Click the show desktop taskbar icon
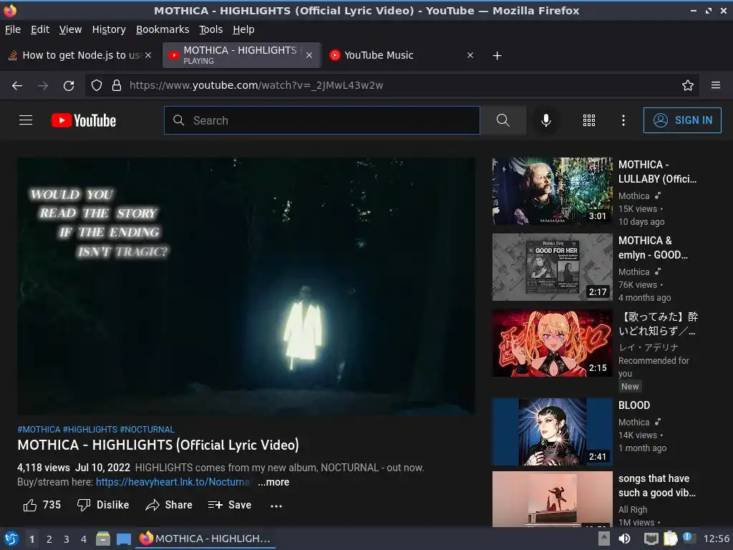This screenshot has height=550, width=733. 124,539
